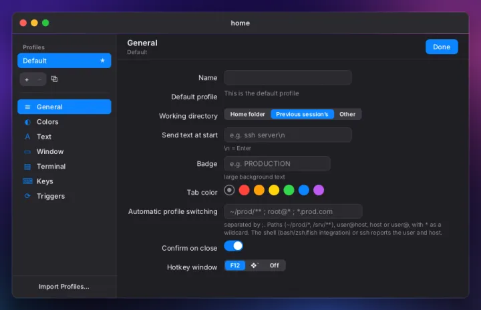Image resolution: width=481 pixels, height=310 pixels.
Task: Select the blue tab color
Action: coord(304,190)
